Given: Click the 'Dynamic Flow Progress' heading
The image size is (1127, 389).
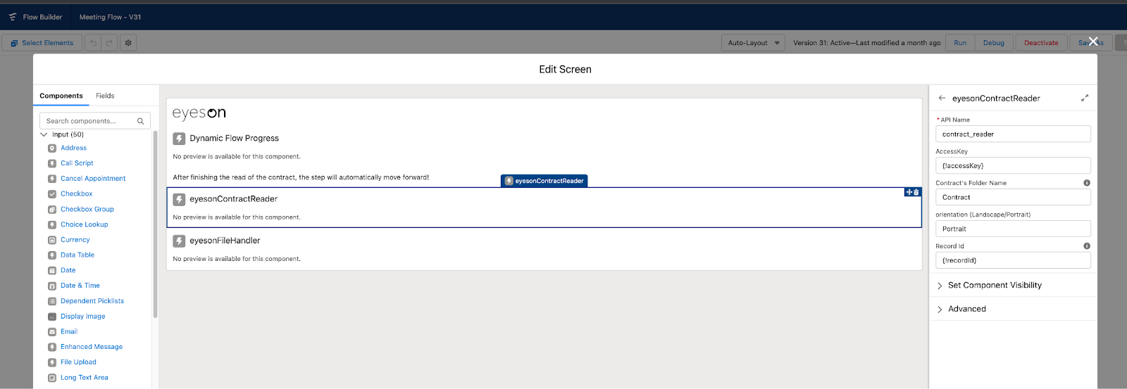Looking at the screenshot, I should 234,139.
